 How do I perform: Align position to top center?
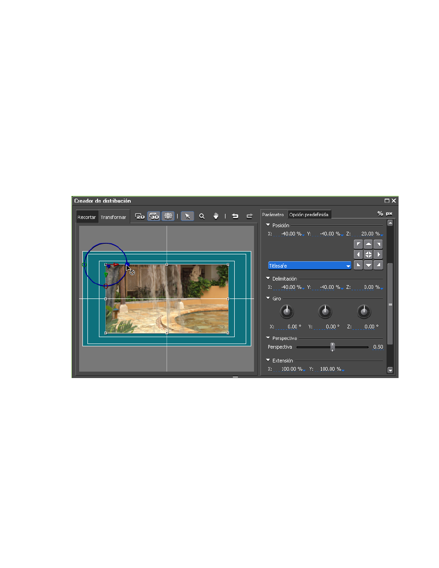coord(369,244)
